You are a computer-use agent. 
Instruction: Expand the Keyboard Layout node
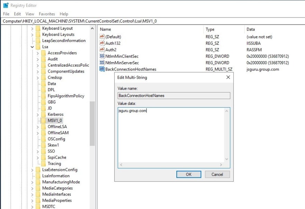tap(32, 28)
